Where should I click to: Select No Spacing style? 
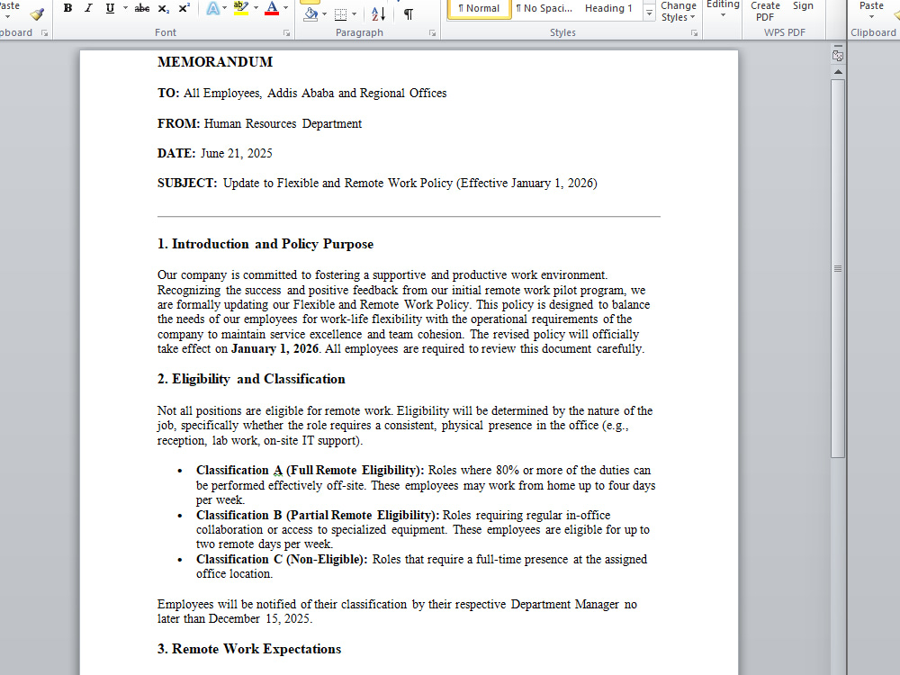[x=544, y=9]
